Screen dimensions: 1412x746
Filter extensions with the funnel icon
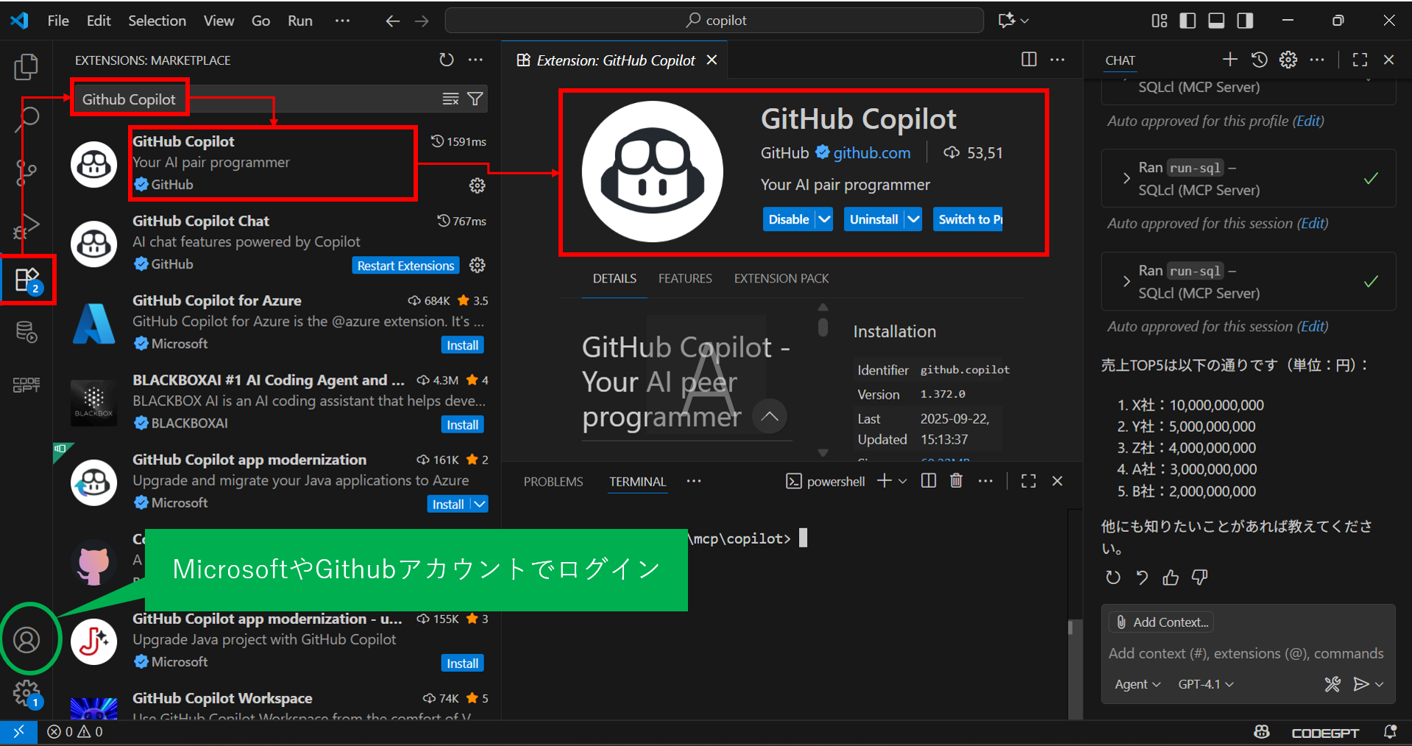pos(475,99)
